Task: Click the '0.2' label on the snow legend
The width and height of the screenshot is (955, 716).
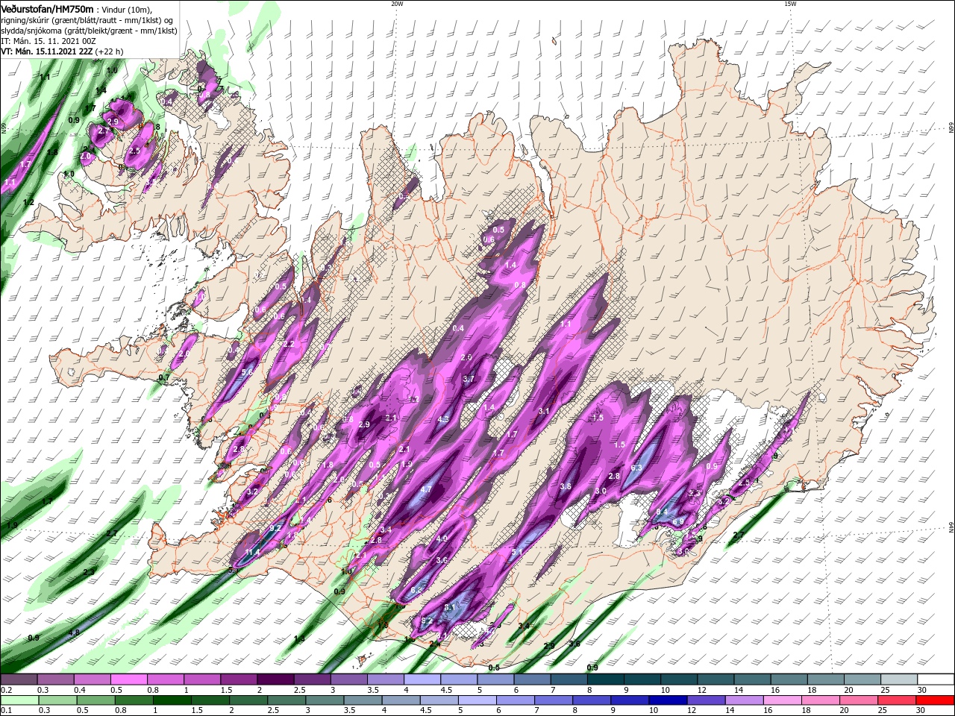Action: [x=7, y=690]
